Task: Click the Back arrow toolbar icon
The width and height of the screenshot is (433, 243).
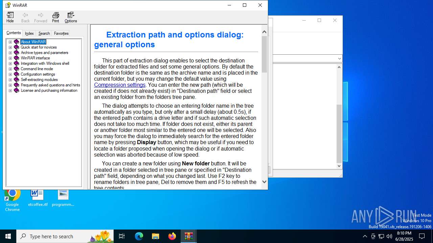Action: tap(25, 17)
